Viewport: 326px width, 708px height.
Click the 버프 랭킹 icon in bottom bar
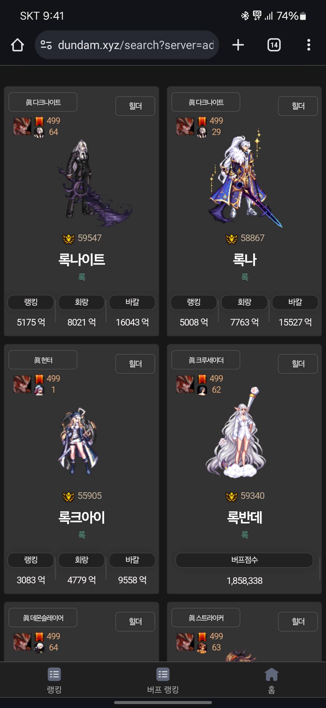coord(163,674)
